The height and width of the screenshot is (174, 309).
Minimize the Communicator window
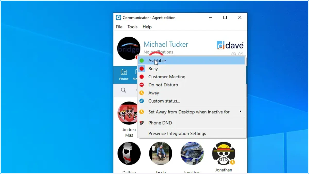point(211,18)
